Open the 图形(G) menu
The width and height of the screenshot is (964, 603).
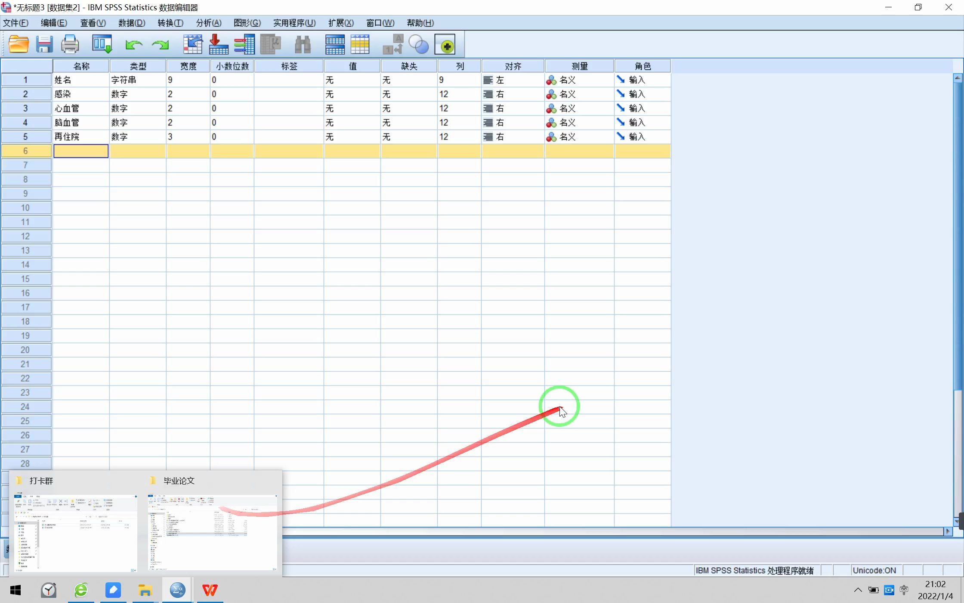point(247,23)
